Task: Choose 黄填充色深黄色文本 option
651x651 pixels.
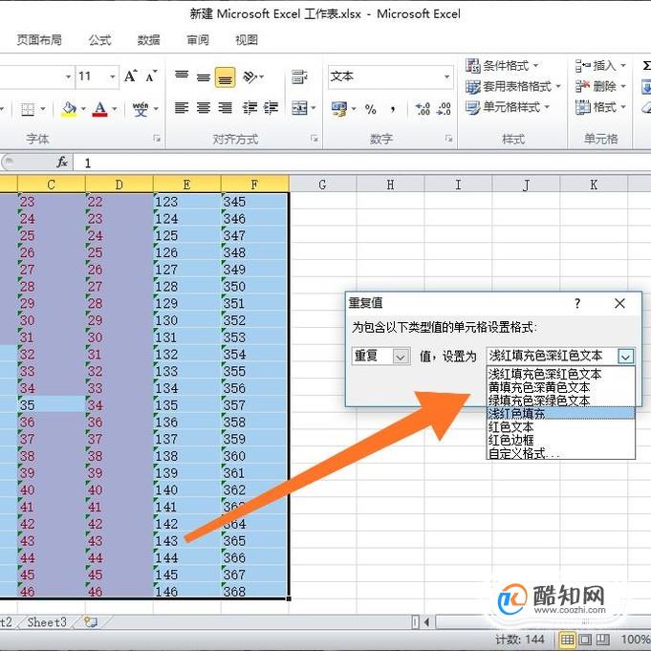Action: 560,387
